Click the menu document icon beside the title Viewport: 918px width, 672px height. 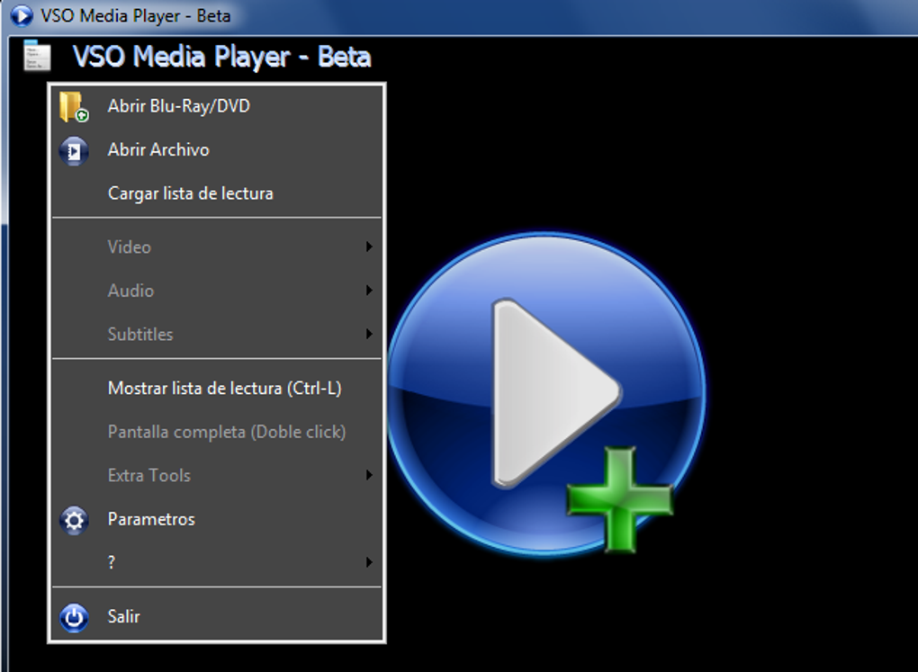click(x=37, y=56)
